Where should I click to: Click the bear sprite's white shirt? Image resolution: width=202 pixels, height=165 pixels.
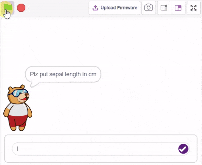pos(17,110)
